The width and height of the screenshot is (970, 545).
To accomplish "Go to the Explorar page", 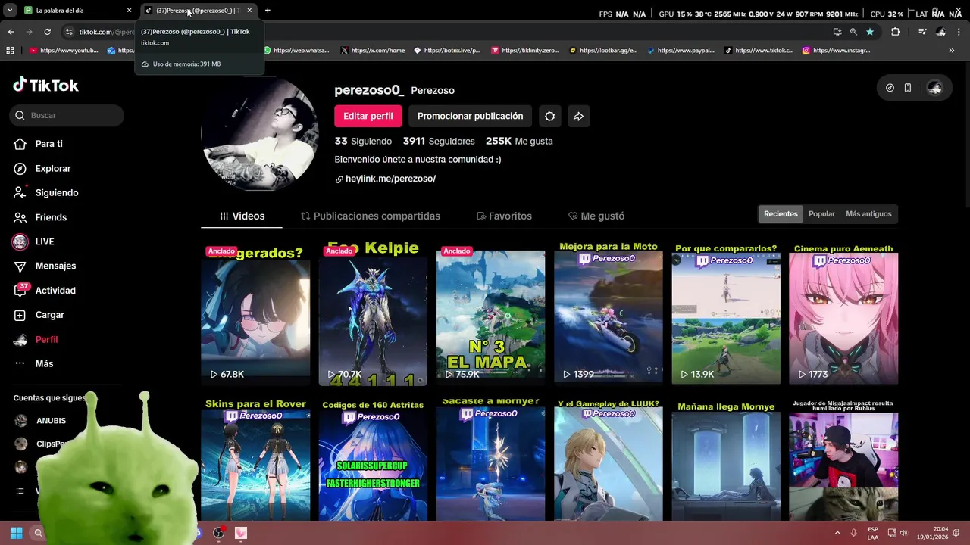I will [52, 168].
